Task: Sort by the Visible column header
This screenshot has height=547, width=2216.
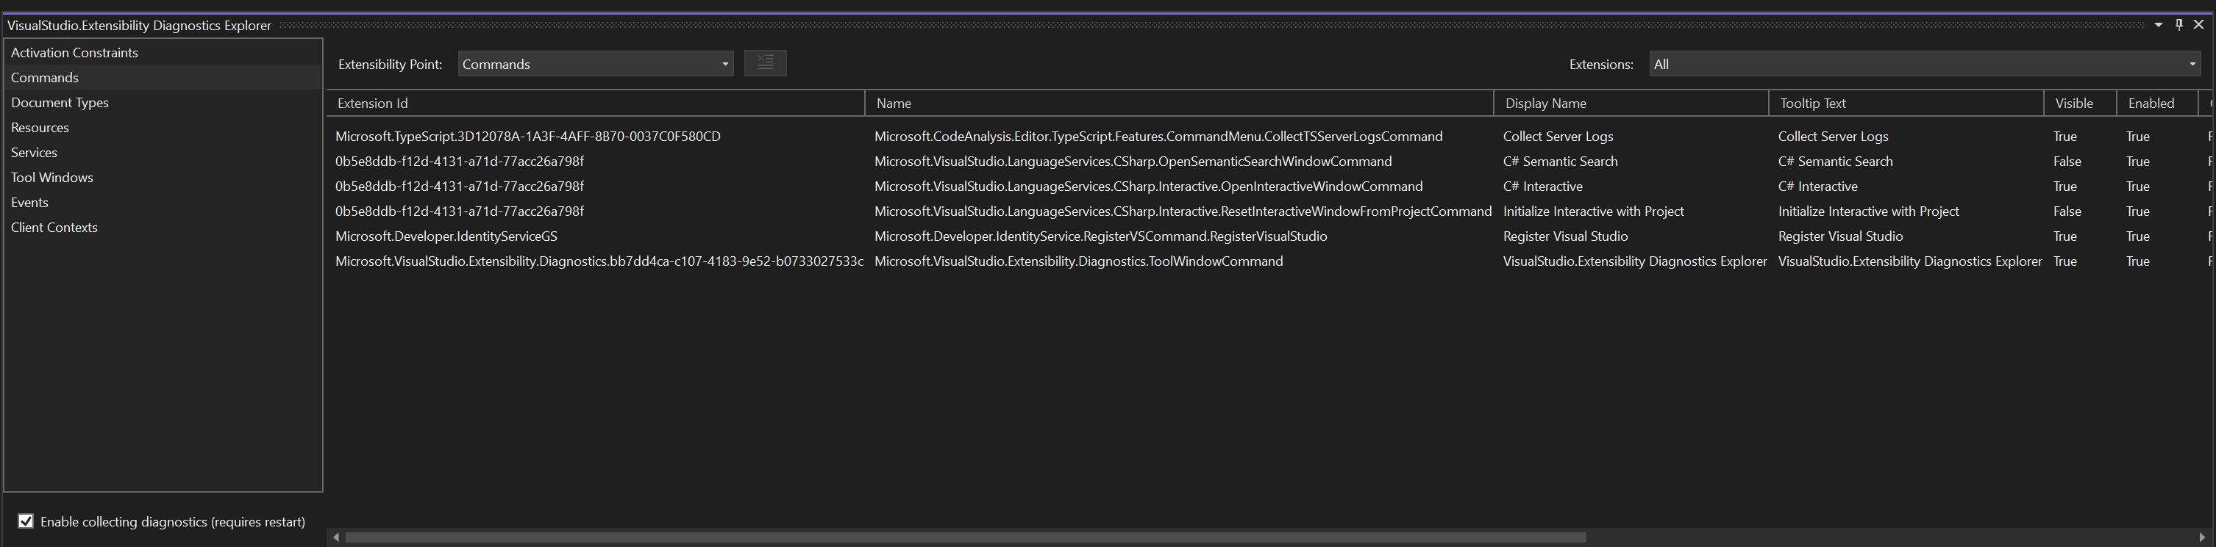Action: [2080, 103]
